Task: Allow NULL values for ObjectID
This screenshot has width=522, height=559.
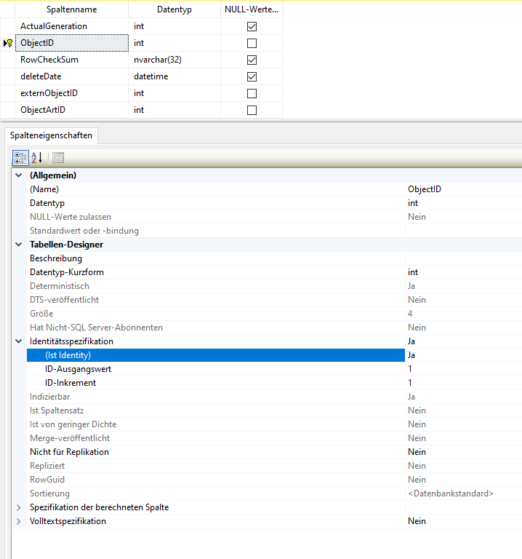Action: point(252,43)
